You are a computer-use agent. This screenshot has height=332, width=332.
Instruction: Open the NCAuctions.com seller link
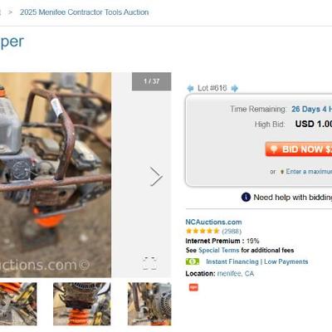coord(213,222)
